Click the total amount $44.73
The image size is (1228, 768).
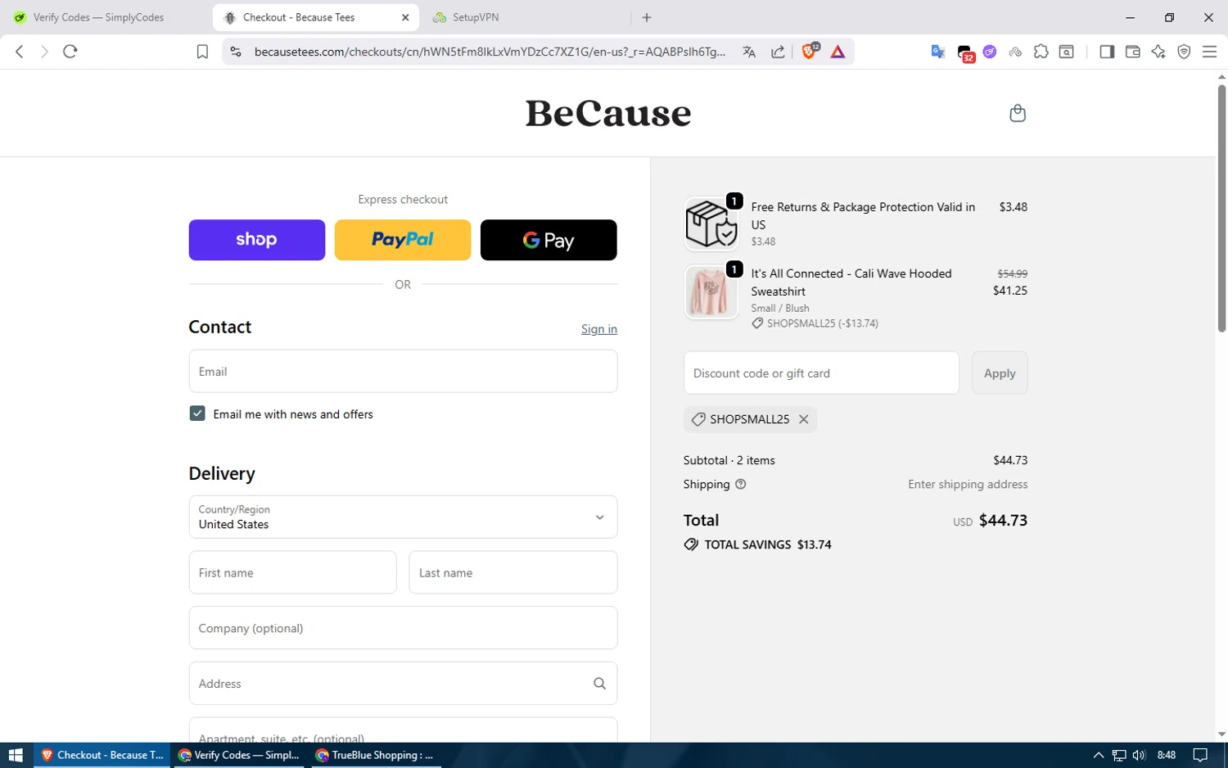point(1003,520)
